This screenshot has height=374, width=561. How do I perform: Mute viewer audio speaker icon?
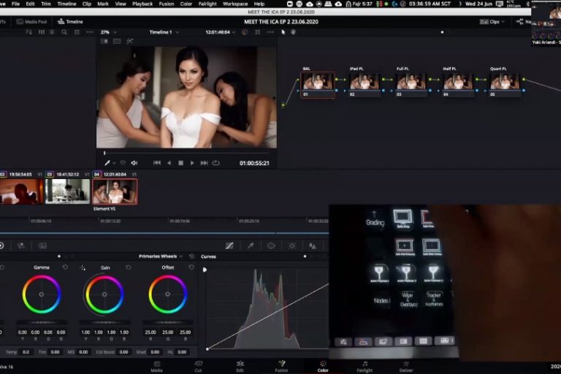(134, 163)
